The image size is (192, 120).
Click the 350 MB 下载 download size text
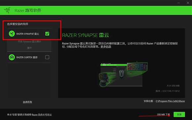[164, 114]
